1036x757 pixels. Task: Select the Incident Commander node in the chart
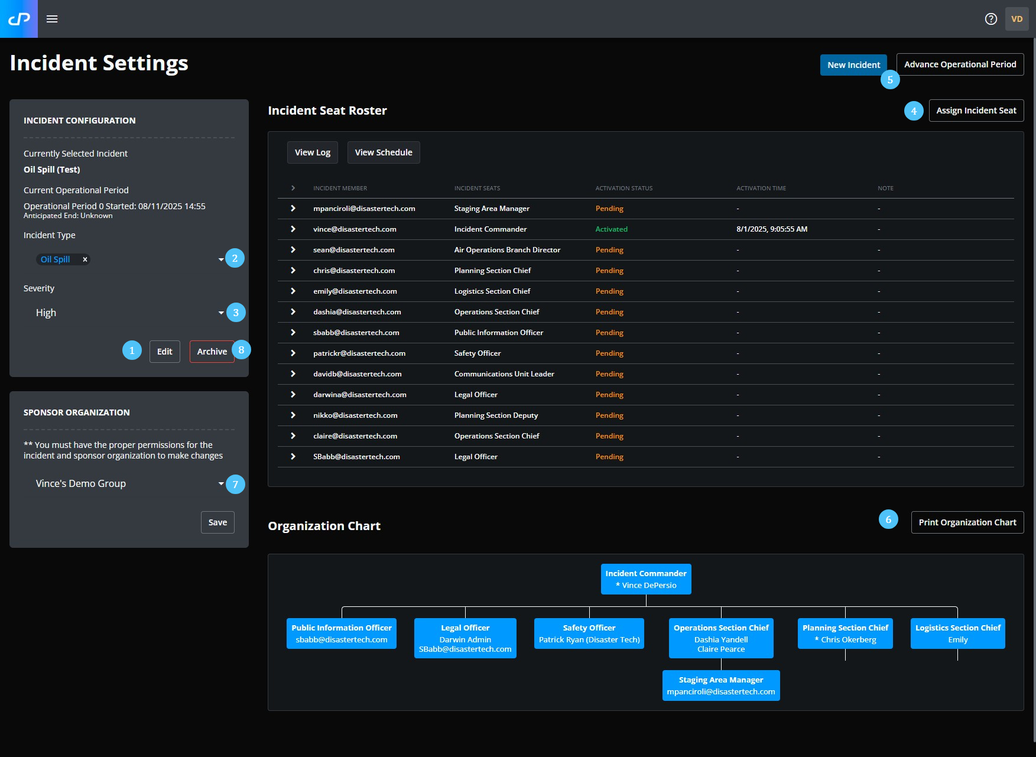tap(645, 579)
